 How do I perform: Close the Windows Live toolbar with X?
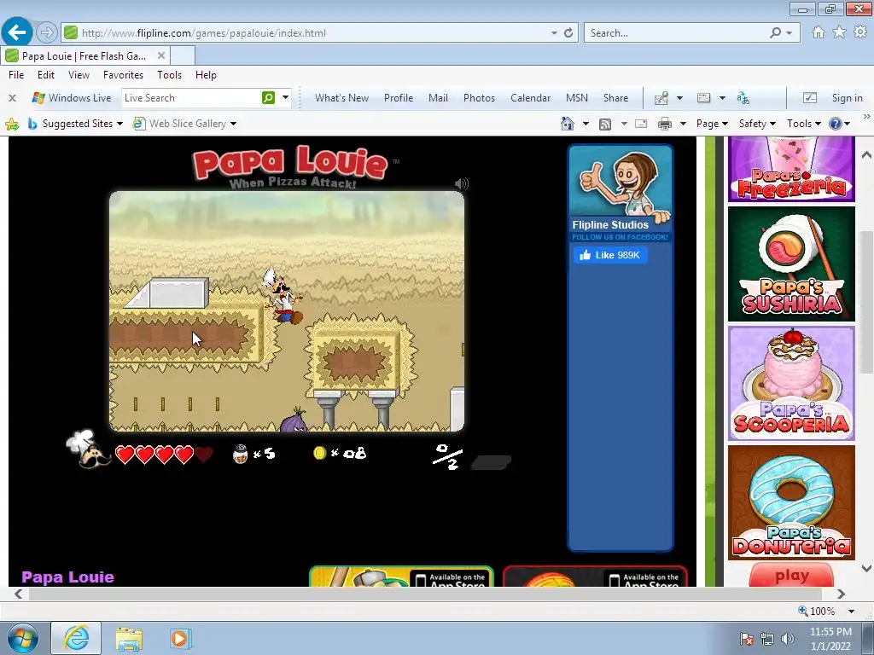(x=12, y=98)
